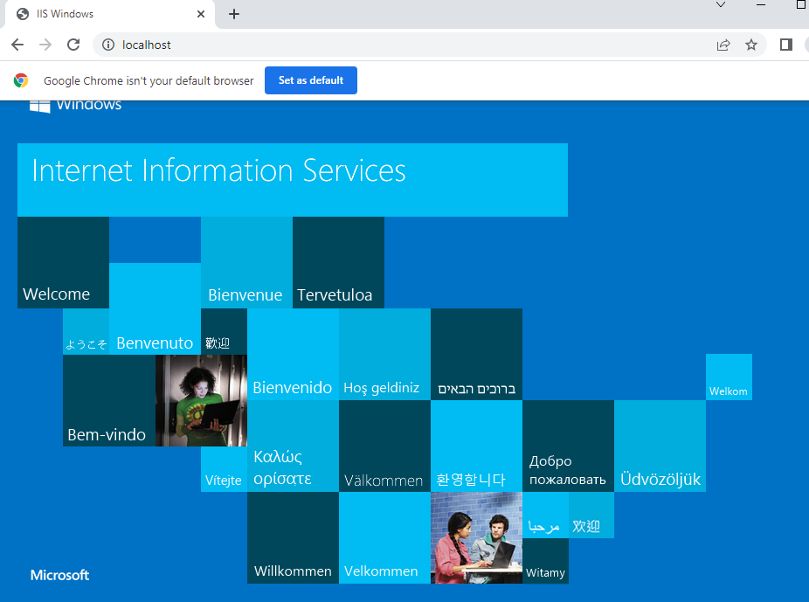Click the two students photo

[x=477, y=538]
